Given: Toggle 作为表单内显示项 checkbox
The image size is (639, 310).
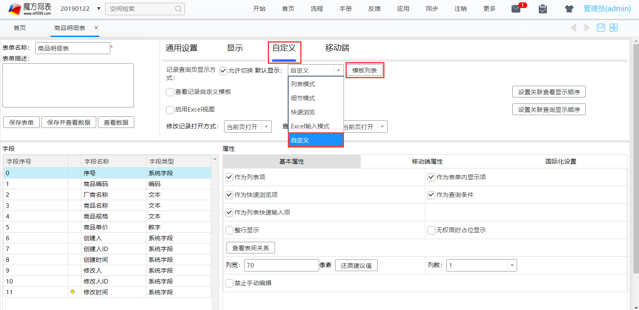Looking at the screenshot, I should (431, 177).
